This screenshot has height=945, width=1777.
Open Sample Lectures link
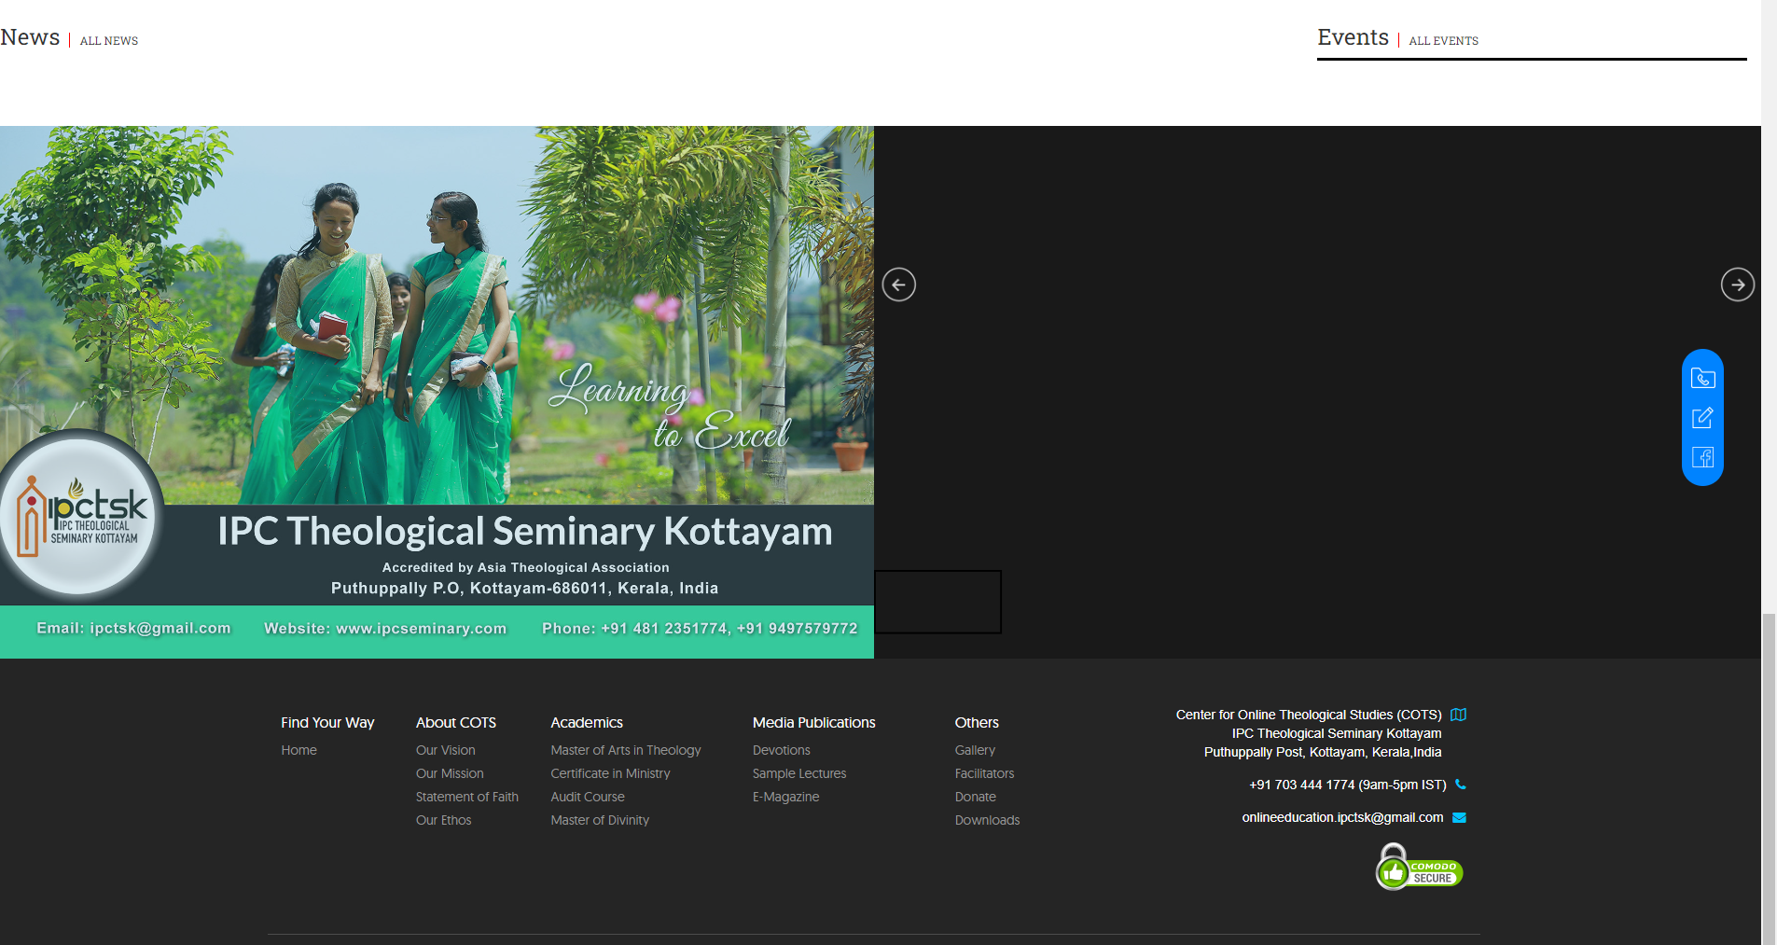[799, 773]
